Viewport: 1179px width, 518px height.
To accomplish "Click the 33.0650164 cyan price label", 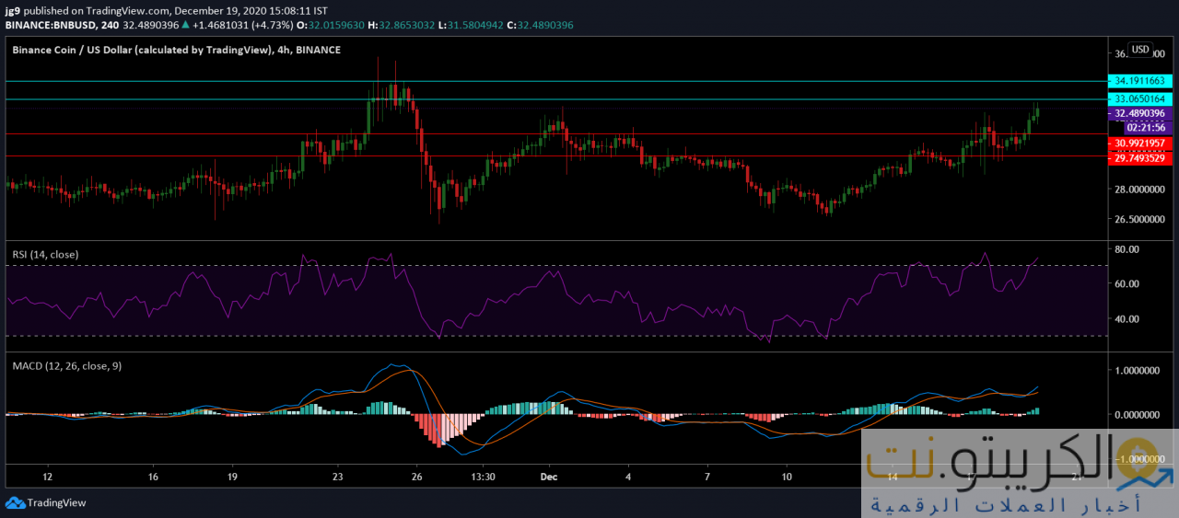I will coord(1141,98).
